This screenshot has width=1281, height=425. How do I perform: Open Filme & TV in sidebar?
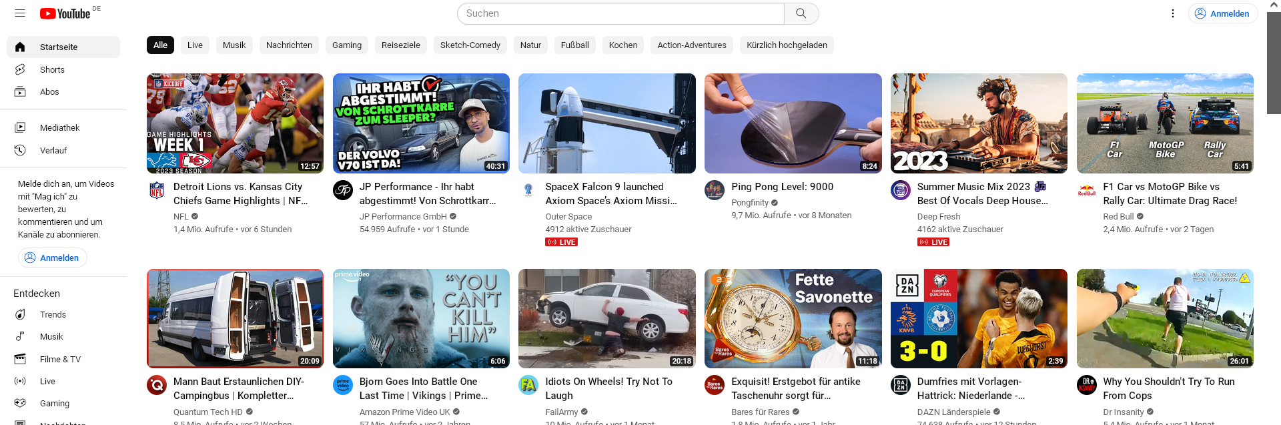pyautogui.click(x=63, y=359)
